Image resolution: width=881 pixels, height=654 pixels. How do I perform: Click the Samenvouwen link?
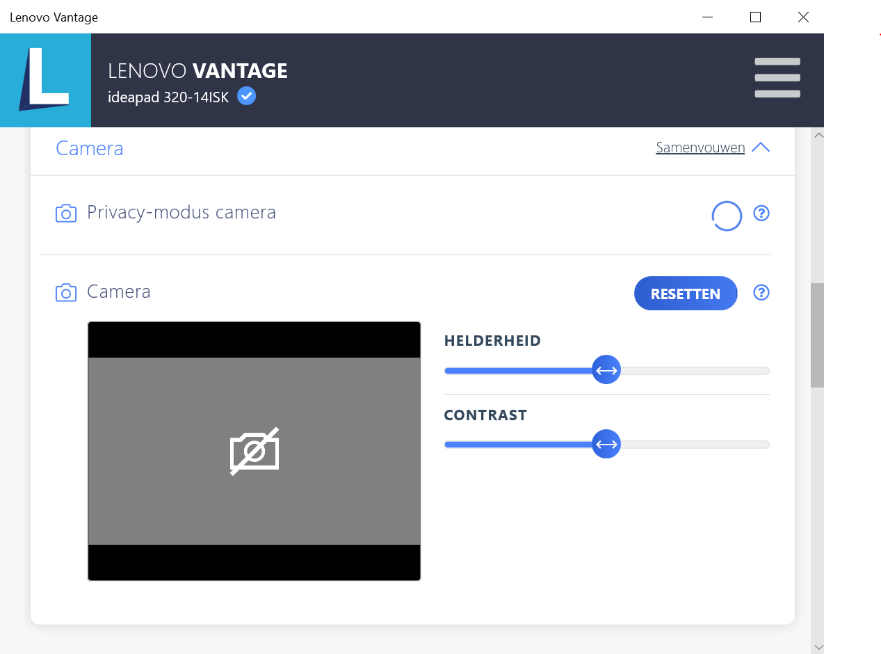coord(700,147)
